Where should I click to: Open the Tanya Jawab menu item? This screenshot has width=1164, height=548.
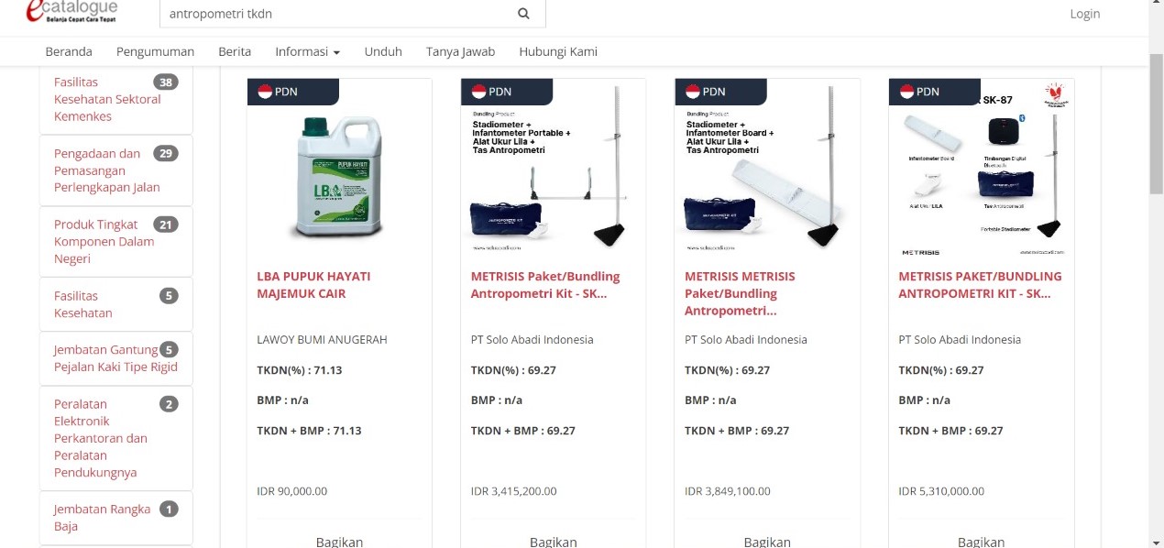(x=460, y=51)
